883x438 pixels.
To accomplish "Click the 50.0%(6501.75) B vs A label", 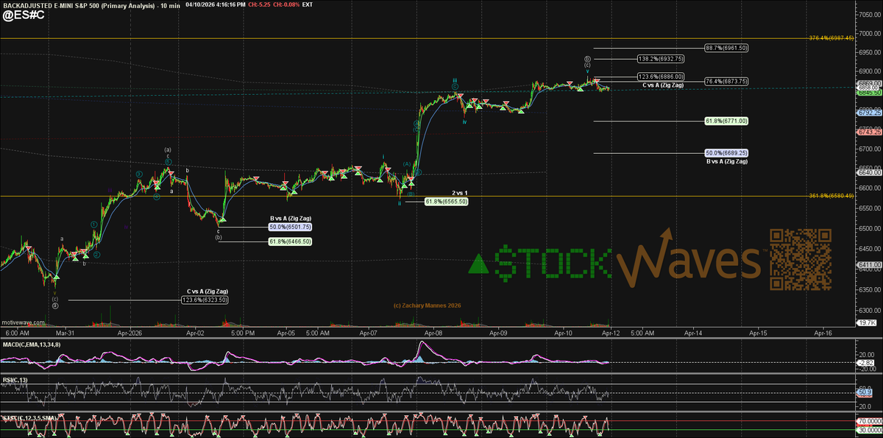I will 289,227.
